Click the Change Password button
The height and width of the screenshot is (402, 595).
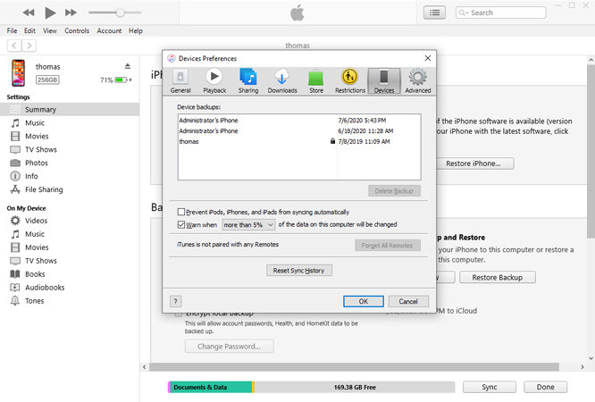pyautogui.click(x=230, y=347)
